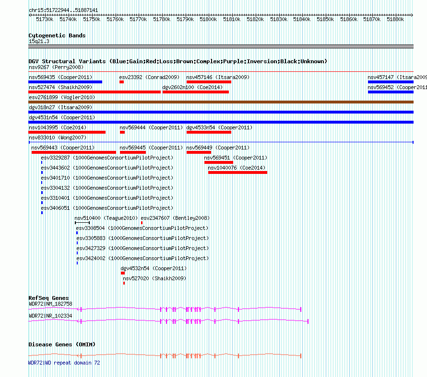The image size is (427, 377).
Task: Click the 51840k ruler position
Action: [302, 19]
